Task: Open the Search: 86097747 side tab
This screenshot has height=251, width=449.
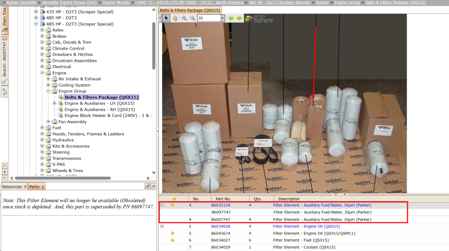Action: pyautogui.click(x=4, y=60)
